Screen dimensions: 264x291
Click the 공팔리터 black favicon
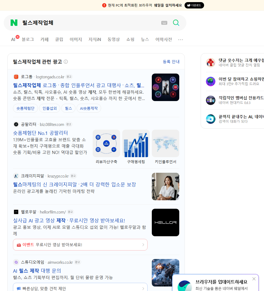coord(16,124)
